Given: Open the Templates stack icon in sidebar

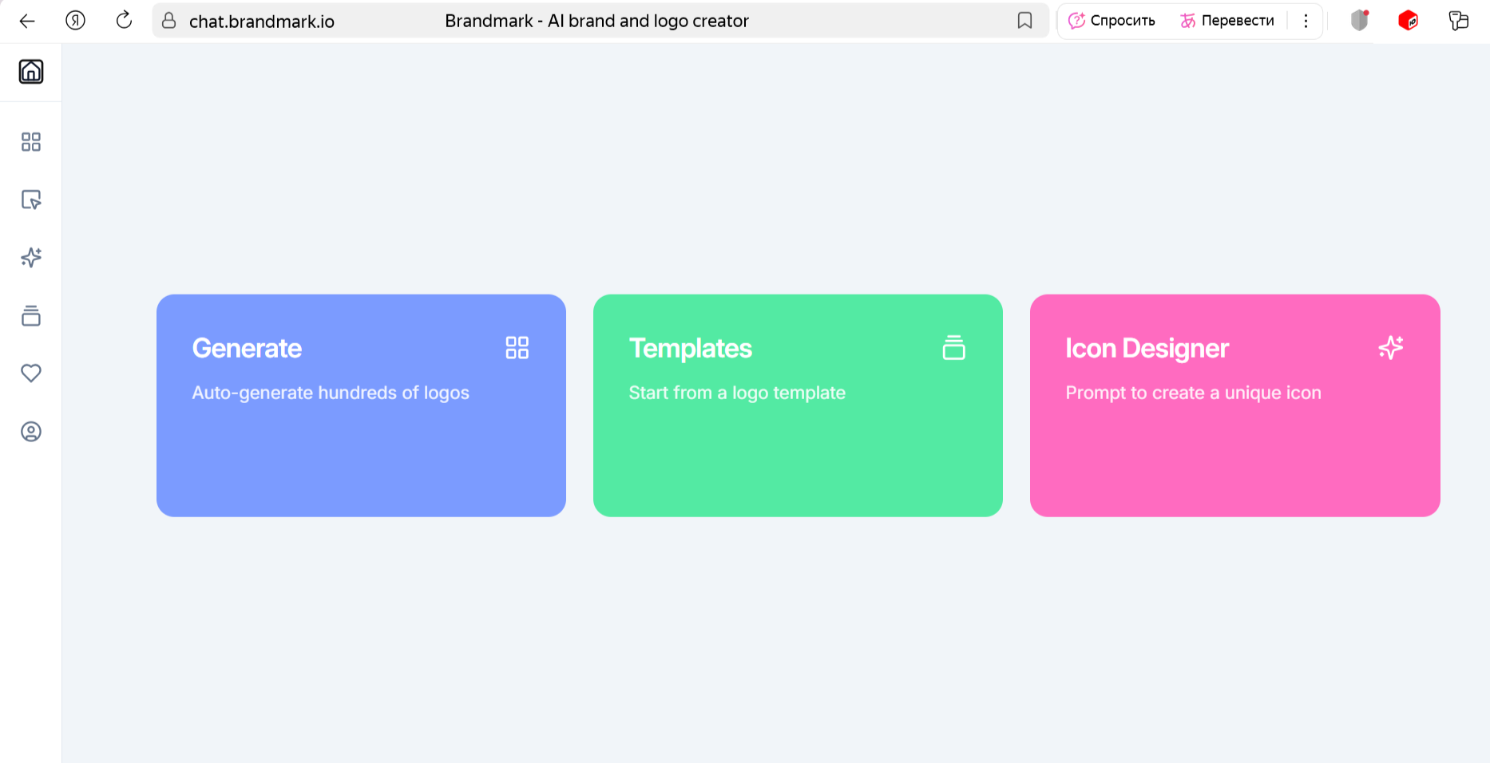Looking at the screenshot, I should tap(31, 316).
